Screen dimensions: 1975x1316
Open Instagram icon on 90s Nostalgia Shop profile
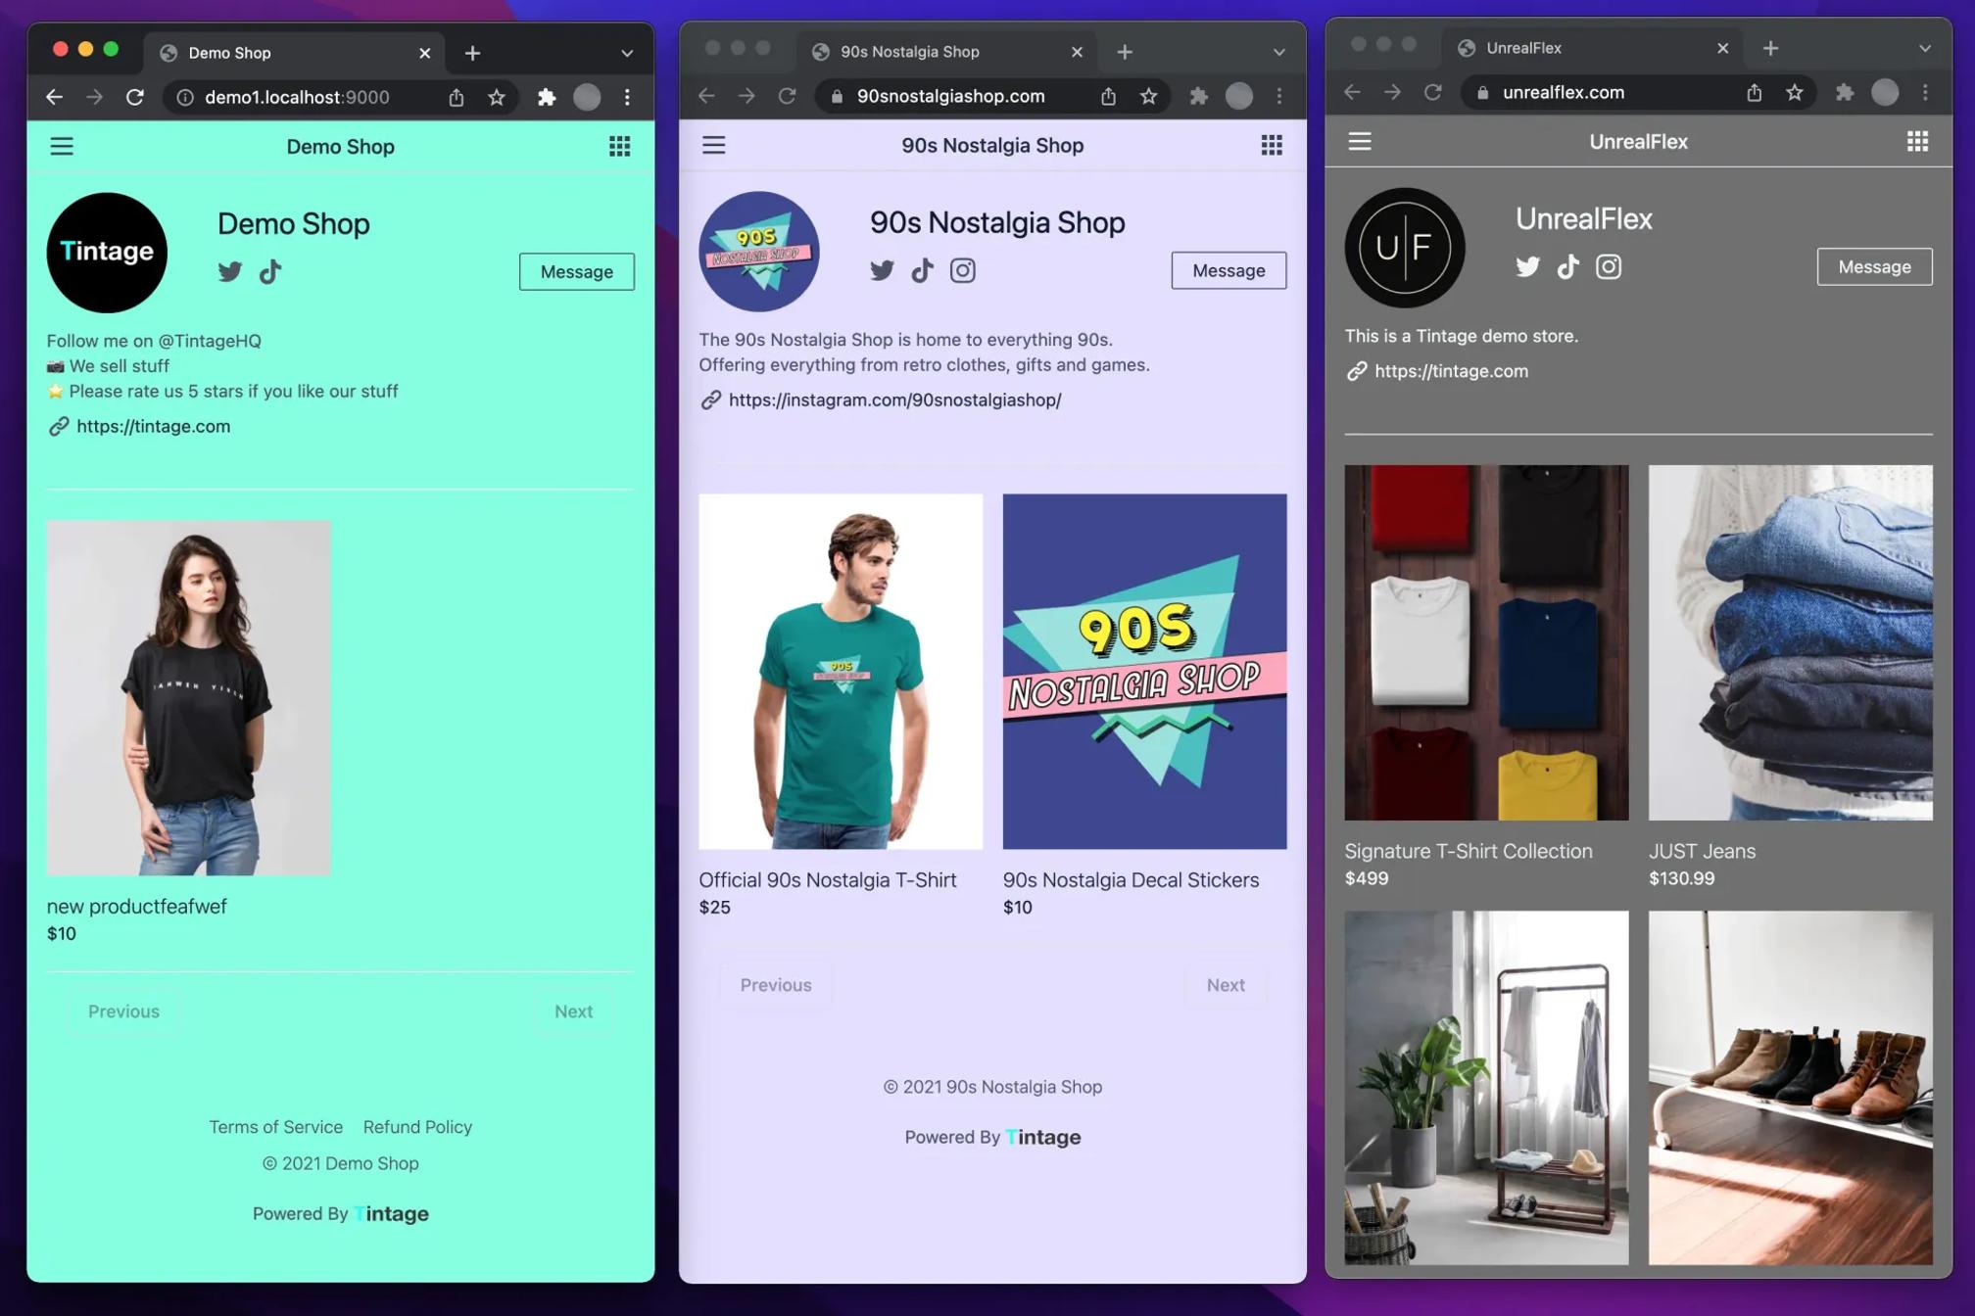point(962,270)
